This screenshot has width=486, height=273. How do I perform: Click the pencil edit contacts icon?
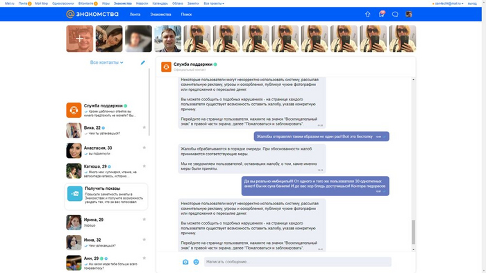pyautogui.click(x=142, y=62)
